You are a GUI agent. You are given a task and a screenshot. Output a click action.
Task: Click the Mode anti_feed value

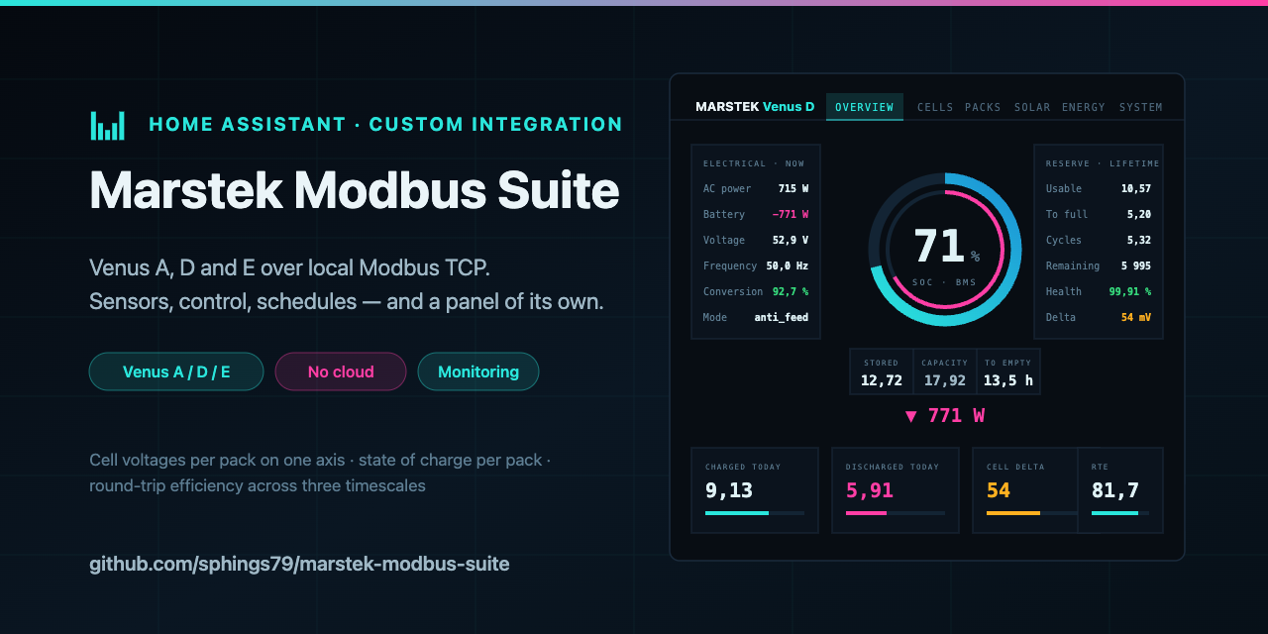point(782,317)
